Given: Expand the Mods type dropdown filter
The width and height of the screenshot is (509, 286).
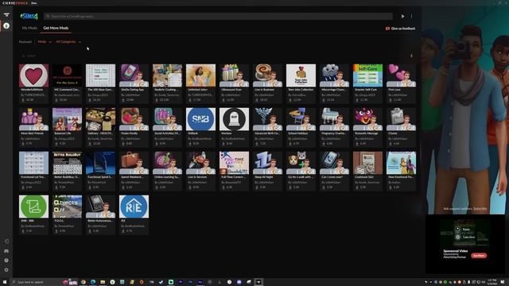Looking at the screenshot, I should point(45,42).
